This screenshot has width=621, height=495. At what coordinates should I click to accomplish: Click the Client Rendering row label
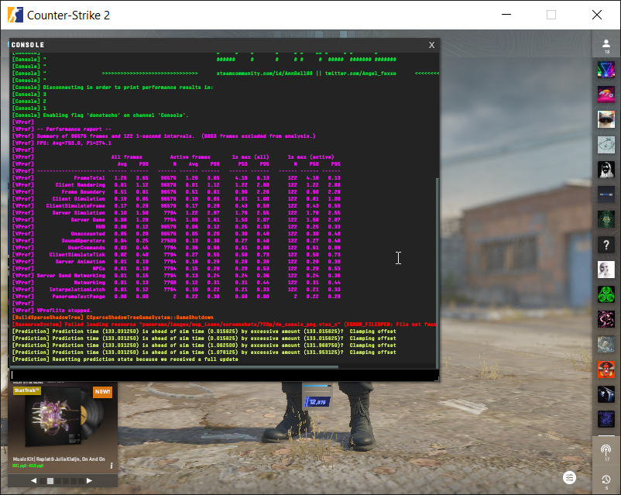[x=81, y=184]
